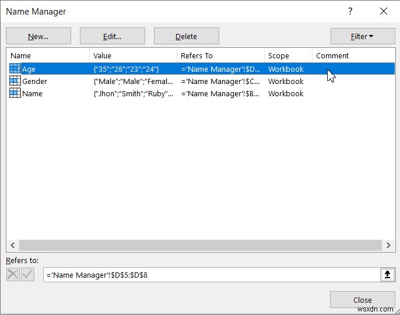The height and width of the screenshot is (315, 400).
Task: Click the left scroll arrow of list
Action: tap(13, 246)
